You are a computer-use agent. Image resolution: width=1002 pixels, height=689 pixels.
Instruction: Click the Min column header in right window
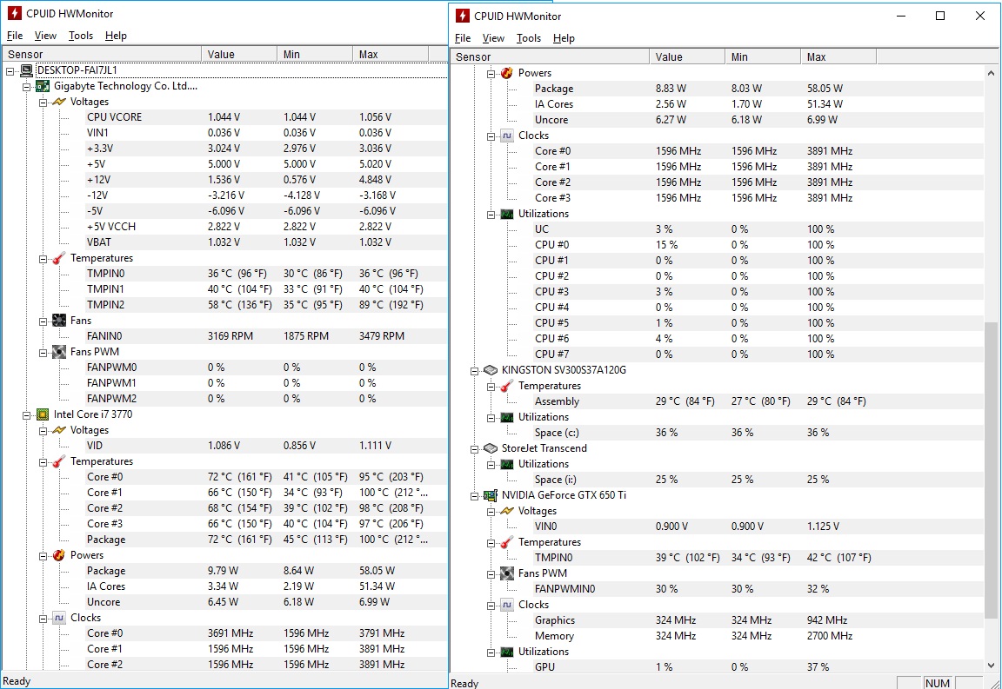pos(763,56)
